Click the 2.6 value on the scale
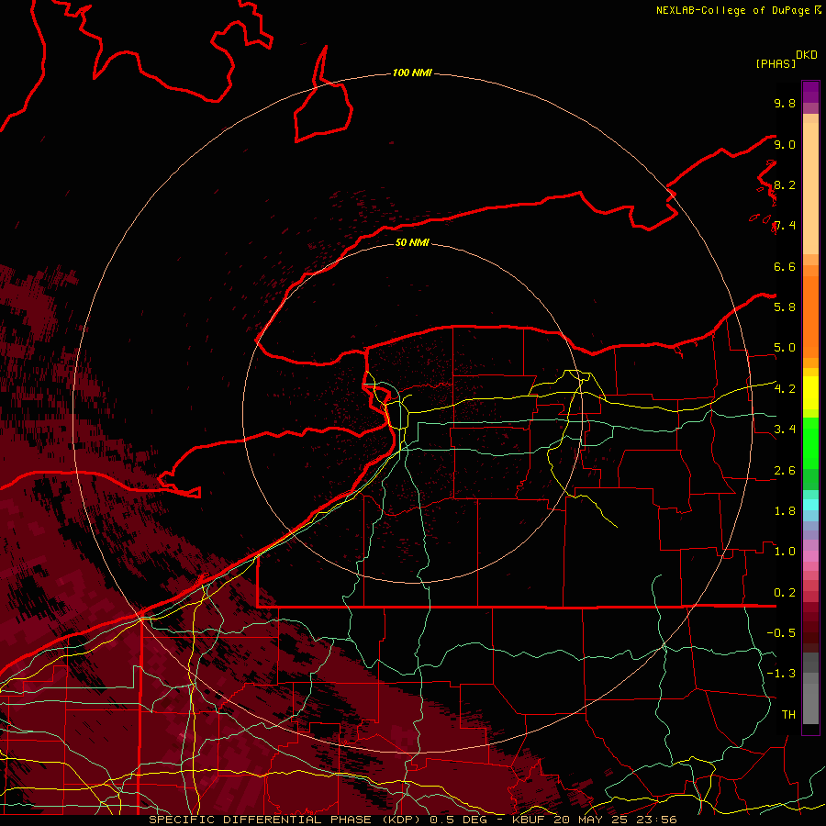Screen dimensions: 826x826 785,471
